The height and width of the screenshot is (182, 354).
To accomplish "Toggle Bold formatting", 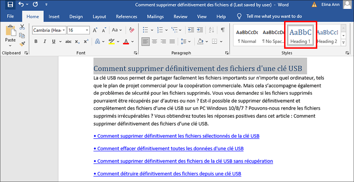I will (36, 42).
